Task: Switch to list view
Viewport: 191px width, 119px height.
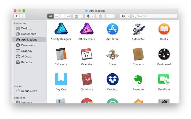Action: pos(56,16)
